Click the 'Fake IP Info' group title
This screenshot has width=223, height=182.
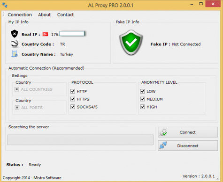[x=128, y=22]
